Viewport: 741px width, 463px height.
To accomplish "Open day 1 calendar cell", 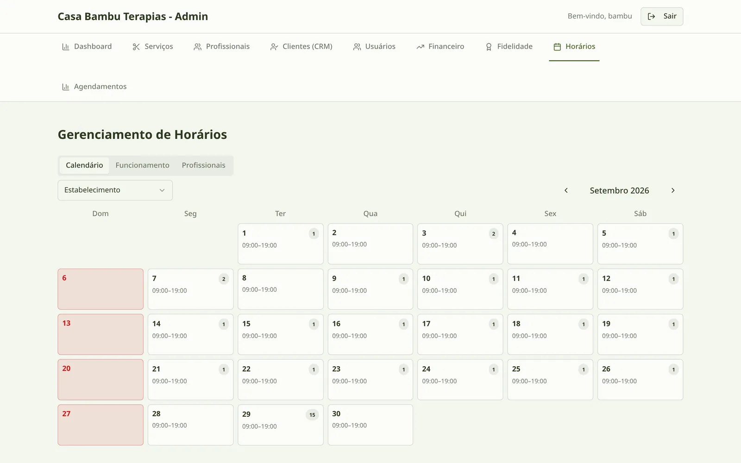I will point(281,244).
